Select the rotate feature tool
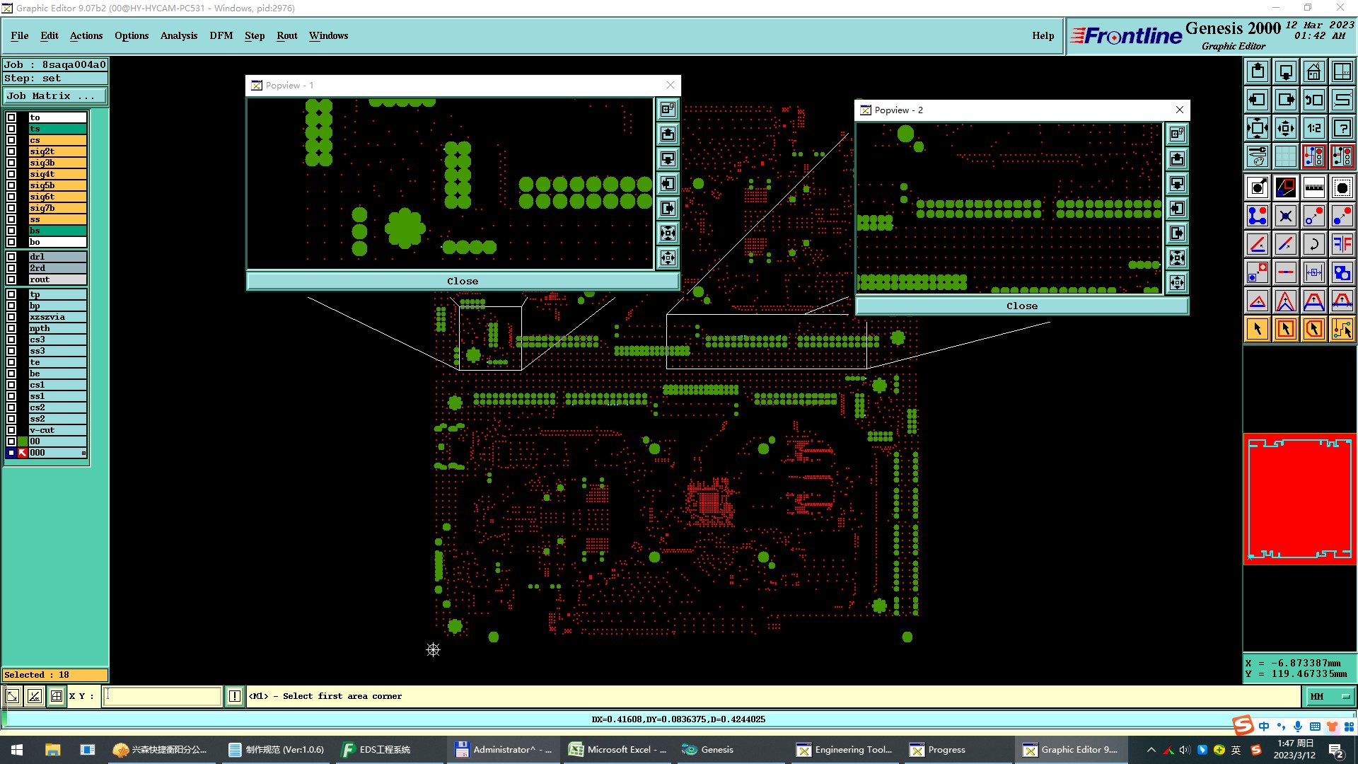The height and width of the screenshot is (764, 1358). click(1313, 244)
